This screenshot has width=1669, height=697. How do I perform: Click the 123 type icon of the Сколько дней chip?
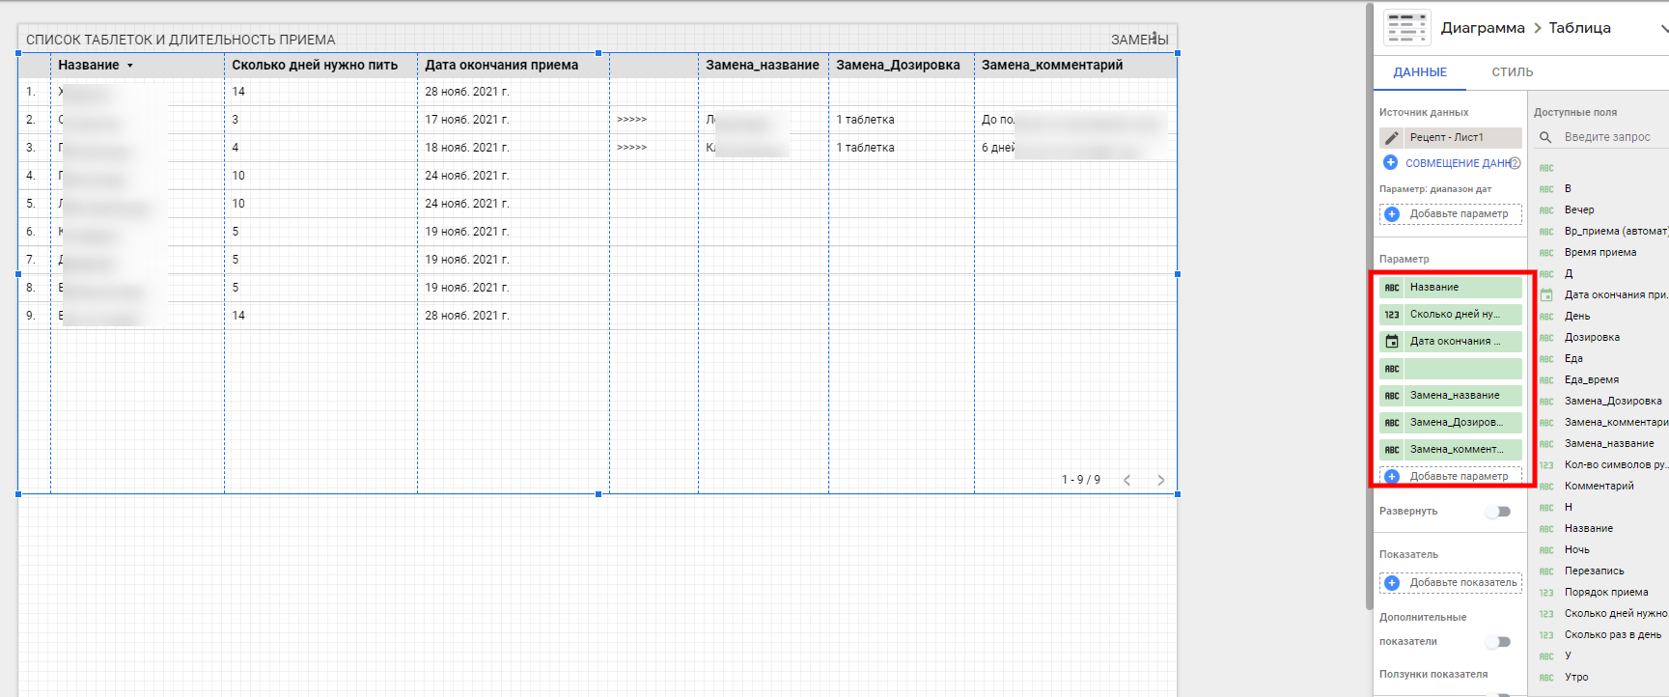(x=1392, y=315)
